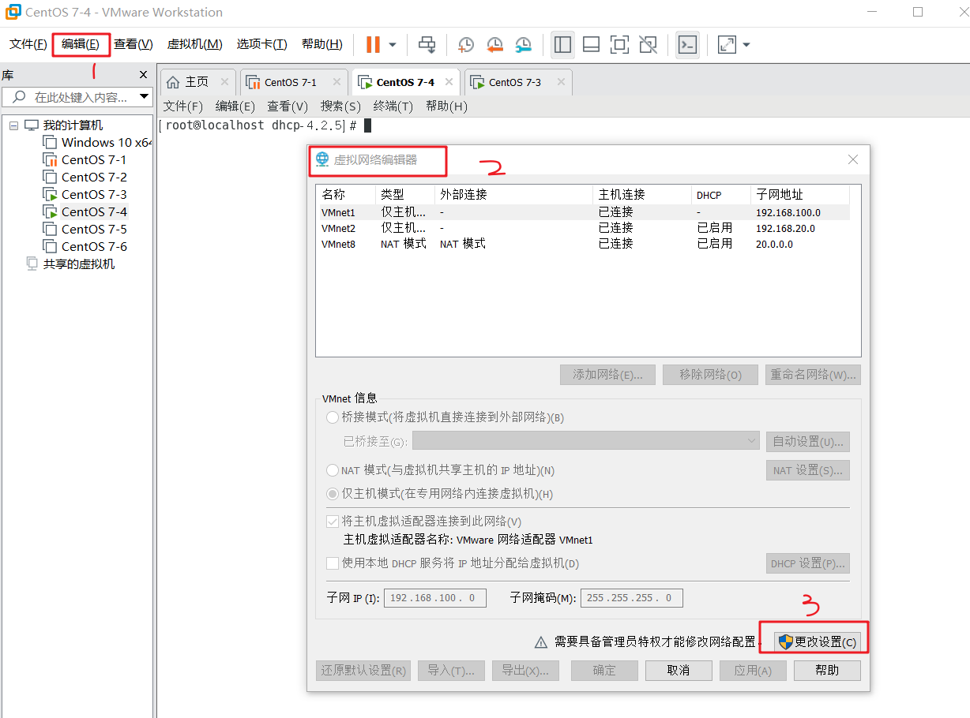Toggle the library sidebar view icon
The height and width of the screenshot is (718, 970).
(562, 45)
